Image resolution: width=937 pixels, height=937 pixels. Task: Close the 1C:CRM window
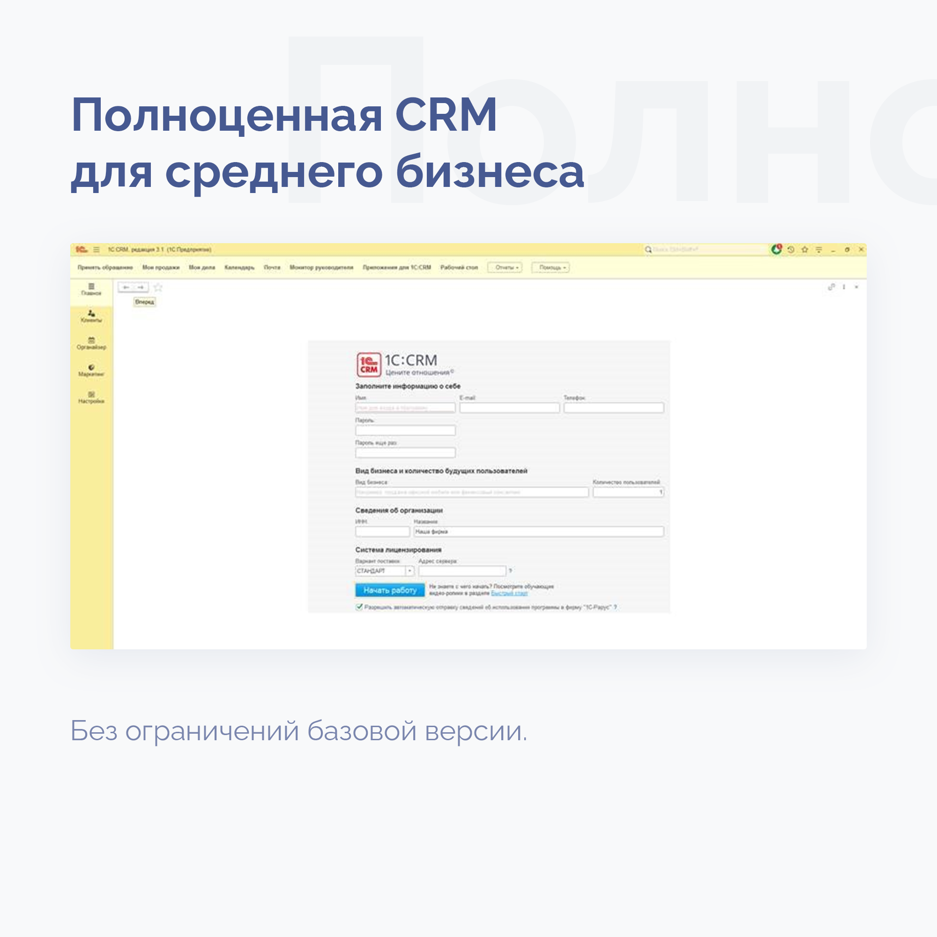[x=862, y=250]
